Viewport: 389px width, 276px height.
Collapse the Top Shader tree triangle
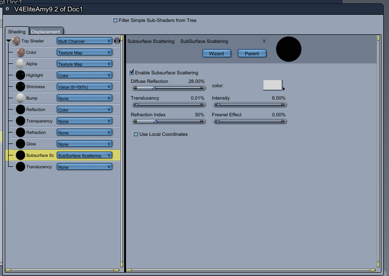click(x=9, y=41)
